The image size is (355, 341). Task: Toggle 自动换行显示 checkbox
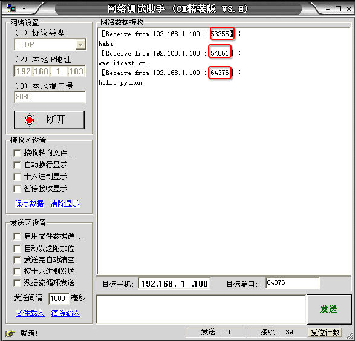pos(17,165)
